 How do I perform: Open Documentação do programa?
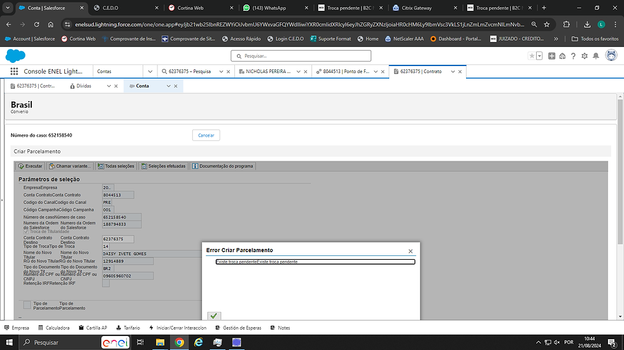tap(222, 166)
